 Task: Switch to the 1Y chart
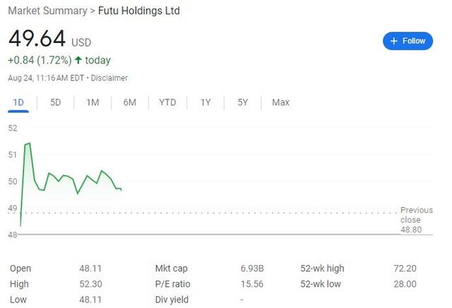coord(206,102)
